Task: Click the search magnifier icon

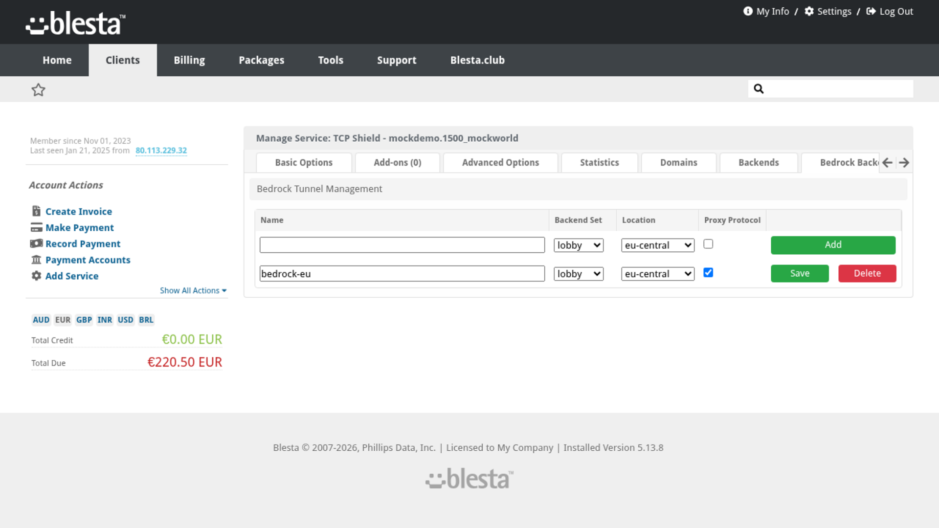Action: 759,88
